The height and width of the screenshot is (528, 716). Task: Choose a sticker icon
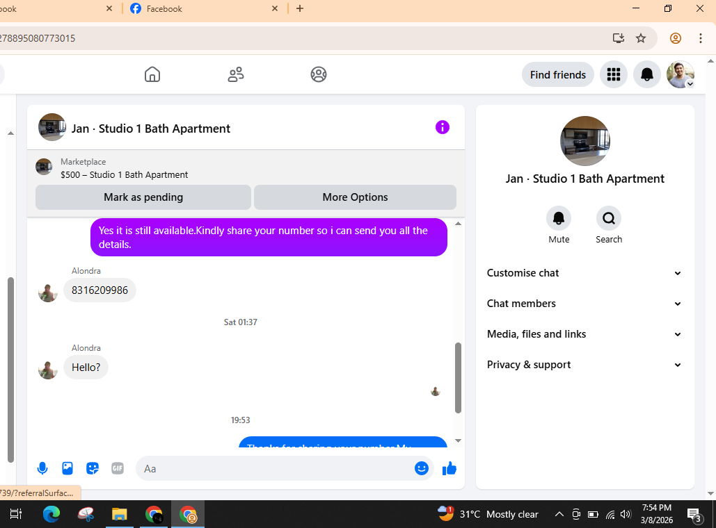click(x=93, y=468)
